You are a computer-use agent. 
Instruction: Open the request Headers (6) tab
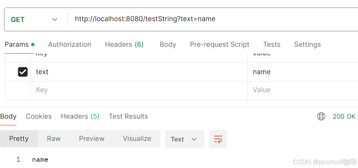(124, 44)
